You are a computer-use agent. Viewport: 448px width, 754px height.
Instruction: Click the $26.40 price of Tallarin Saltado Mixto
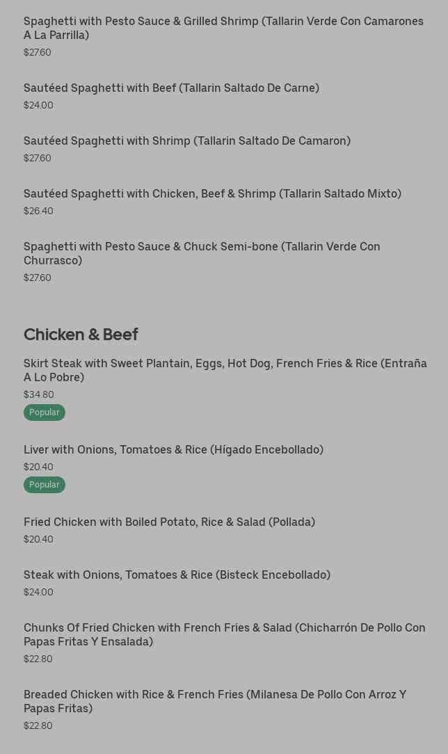[38, 211]
